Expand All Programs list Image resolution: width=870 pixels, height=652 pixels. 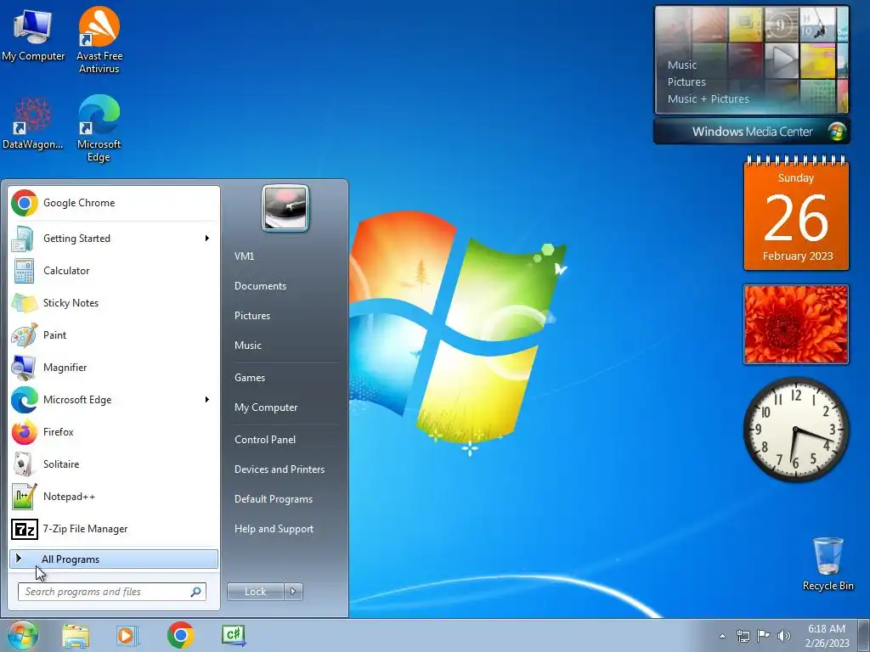[x=114, y=559]
